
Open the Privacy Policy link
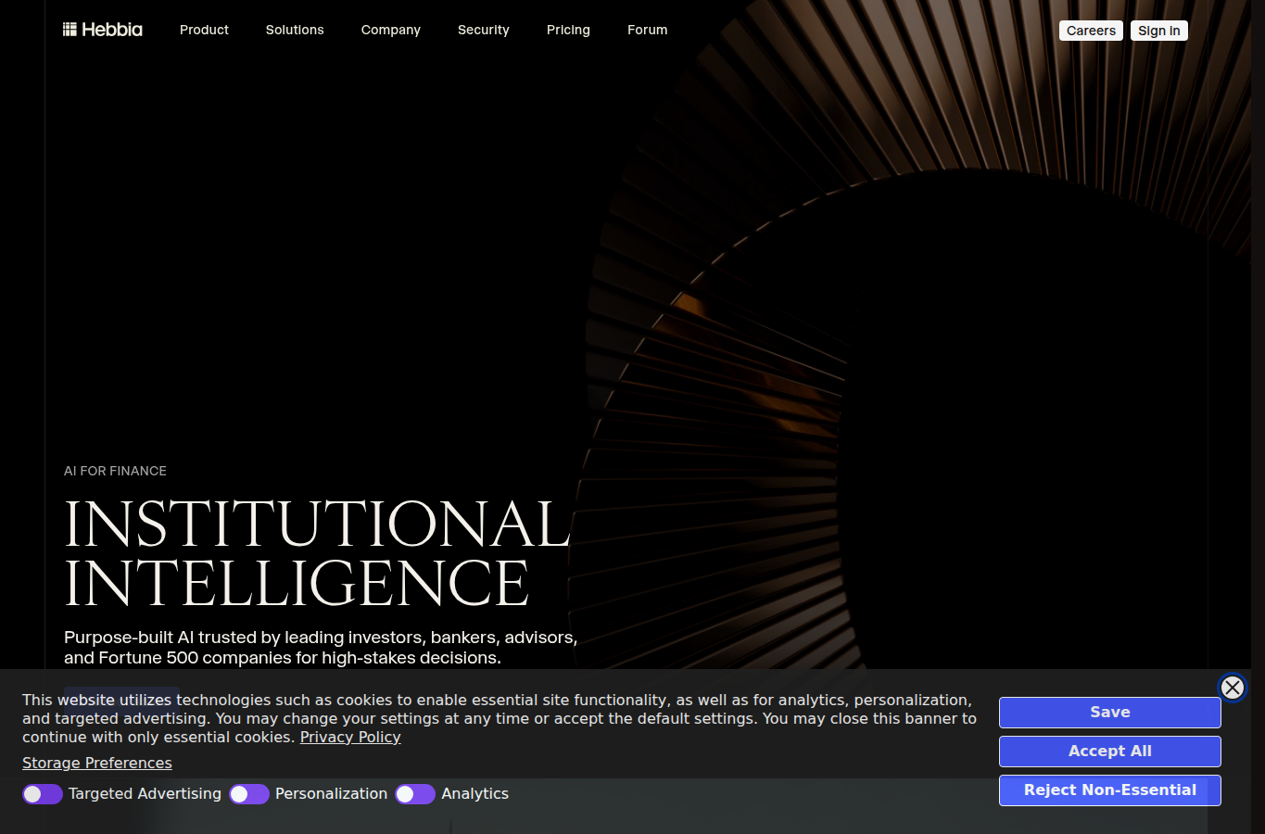pos(350,738)
